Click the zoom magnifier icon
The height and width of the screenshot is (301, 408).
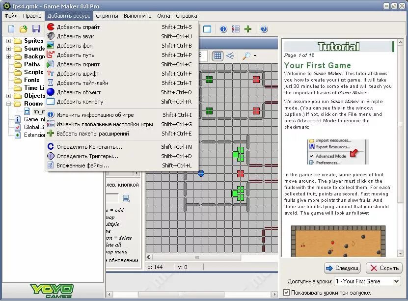pos(246,55)
